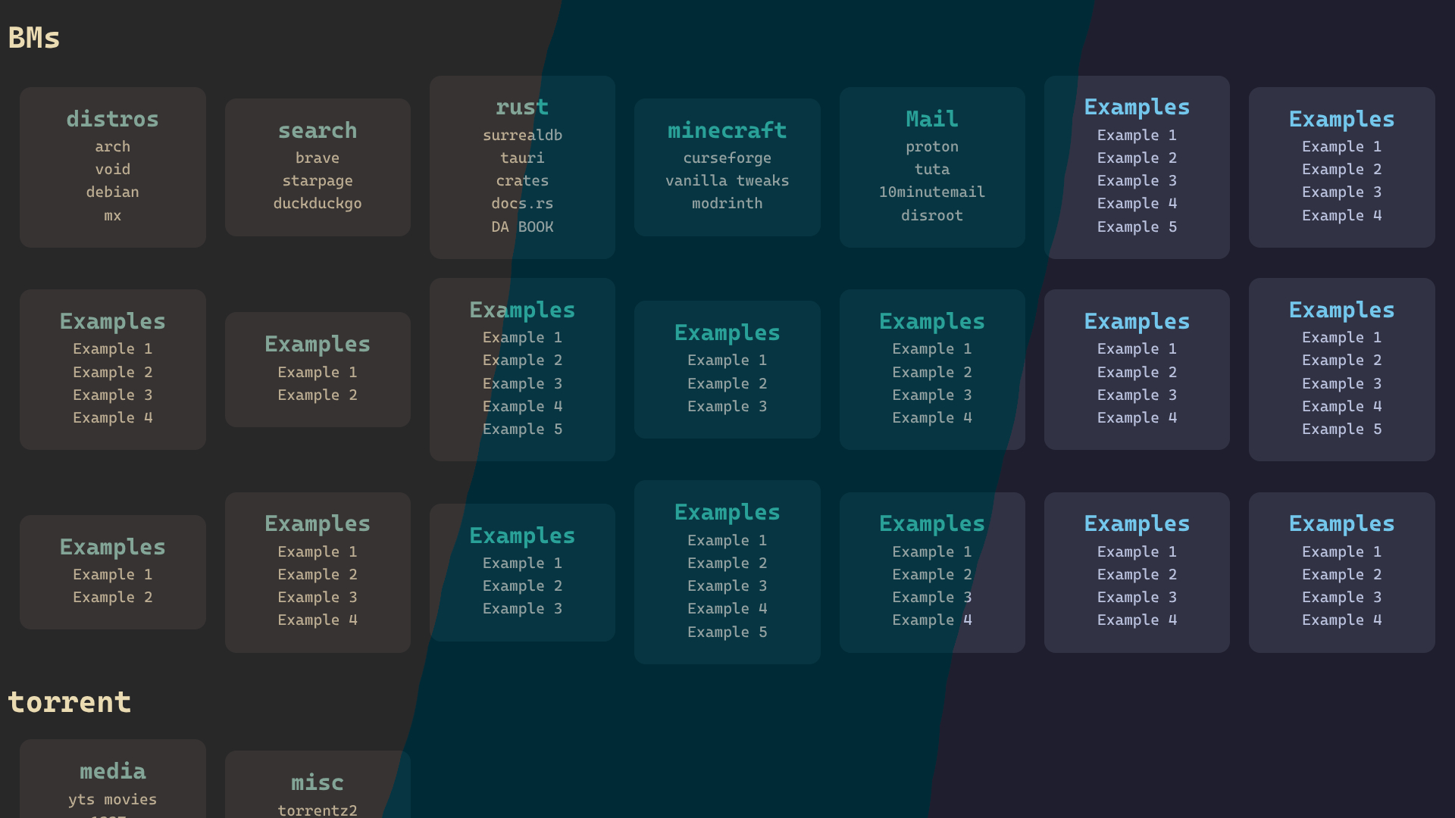Open the tauri bookmark

[522, 158]
